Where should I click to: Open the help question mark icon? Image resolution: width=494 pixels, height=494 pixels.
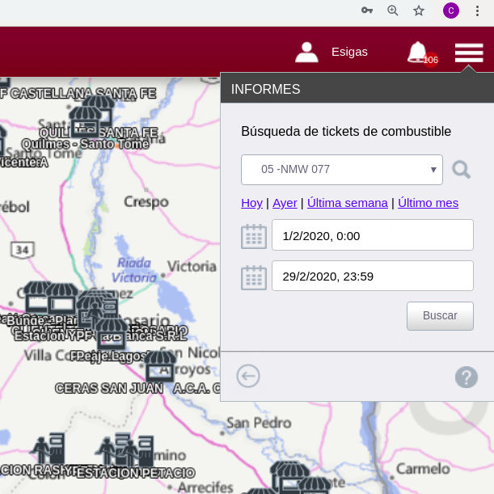point(467,377)
